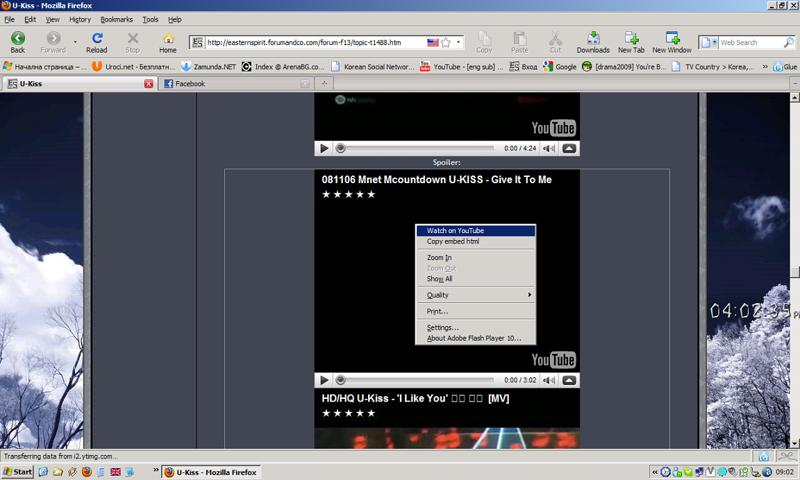Click the 3:02 video seek bar
The image size is (800, 480).
pos(417,380)
